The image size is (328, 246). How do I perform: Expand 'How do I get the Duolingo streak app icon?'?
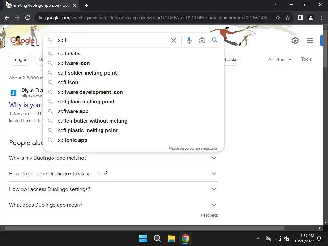click(113, 174)
